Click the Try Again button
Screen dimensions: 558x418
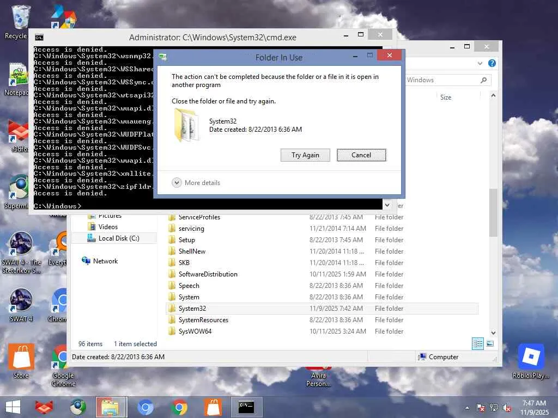coord(305,155)
